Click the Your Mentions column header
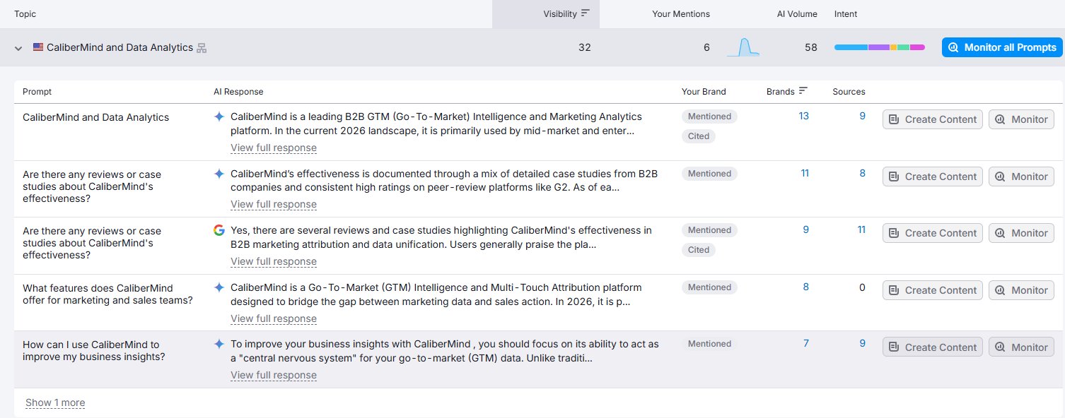This screenshot has width=1065, height=418. [x=681, y=14]
